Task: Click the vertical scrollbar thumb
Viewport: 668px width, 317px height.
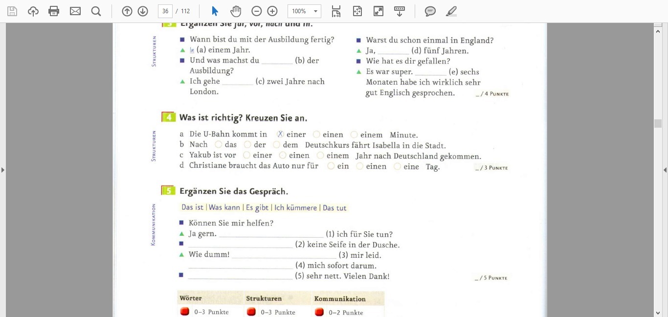Action: pyautogui.click(x=658, y=123)
